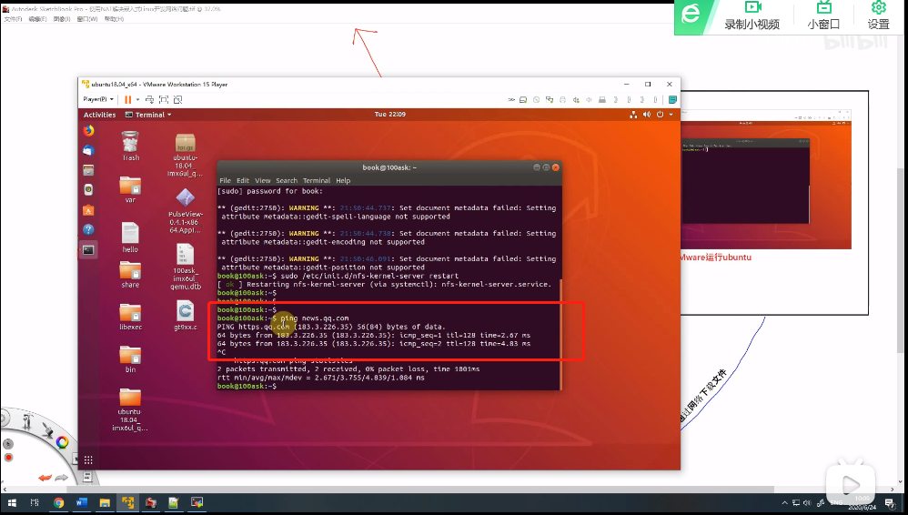The image size is (908, 515).
Task: Select the gt9xx.c file on desktop
Action: coord(186,317)
